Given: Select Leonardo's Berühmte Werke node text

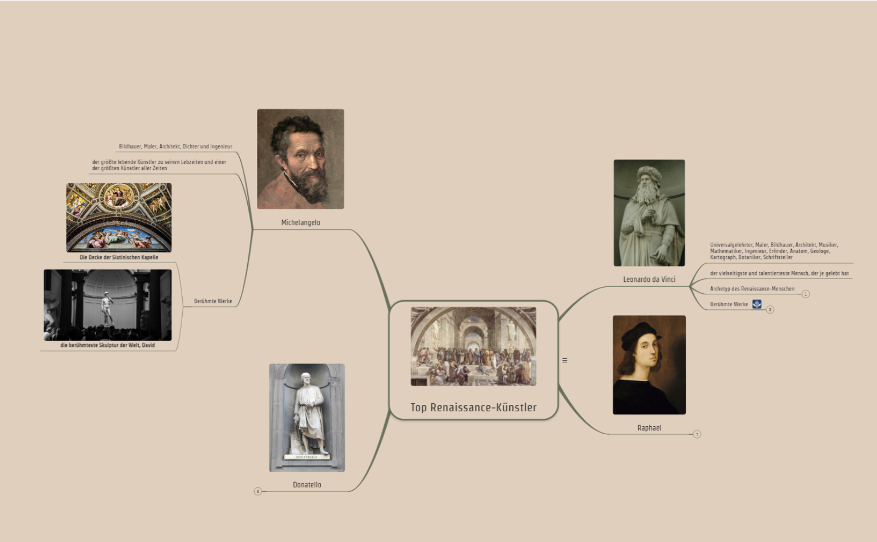Looking at the screenshot, I should 729,304.
